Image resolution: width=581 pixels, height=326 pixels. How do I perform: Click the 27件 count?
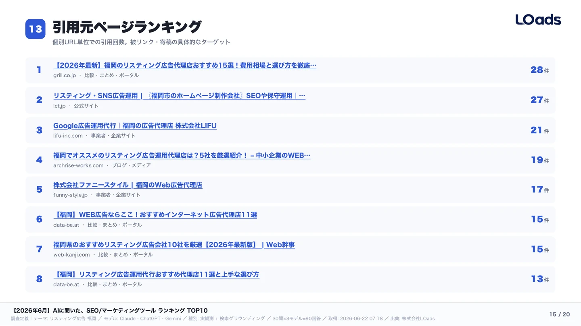539,100
